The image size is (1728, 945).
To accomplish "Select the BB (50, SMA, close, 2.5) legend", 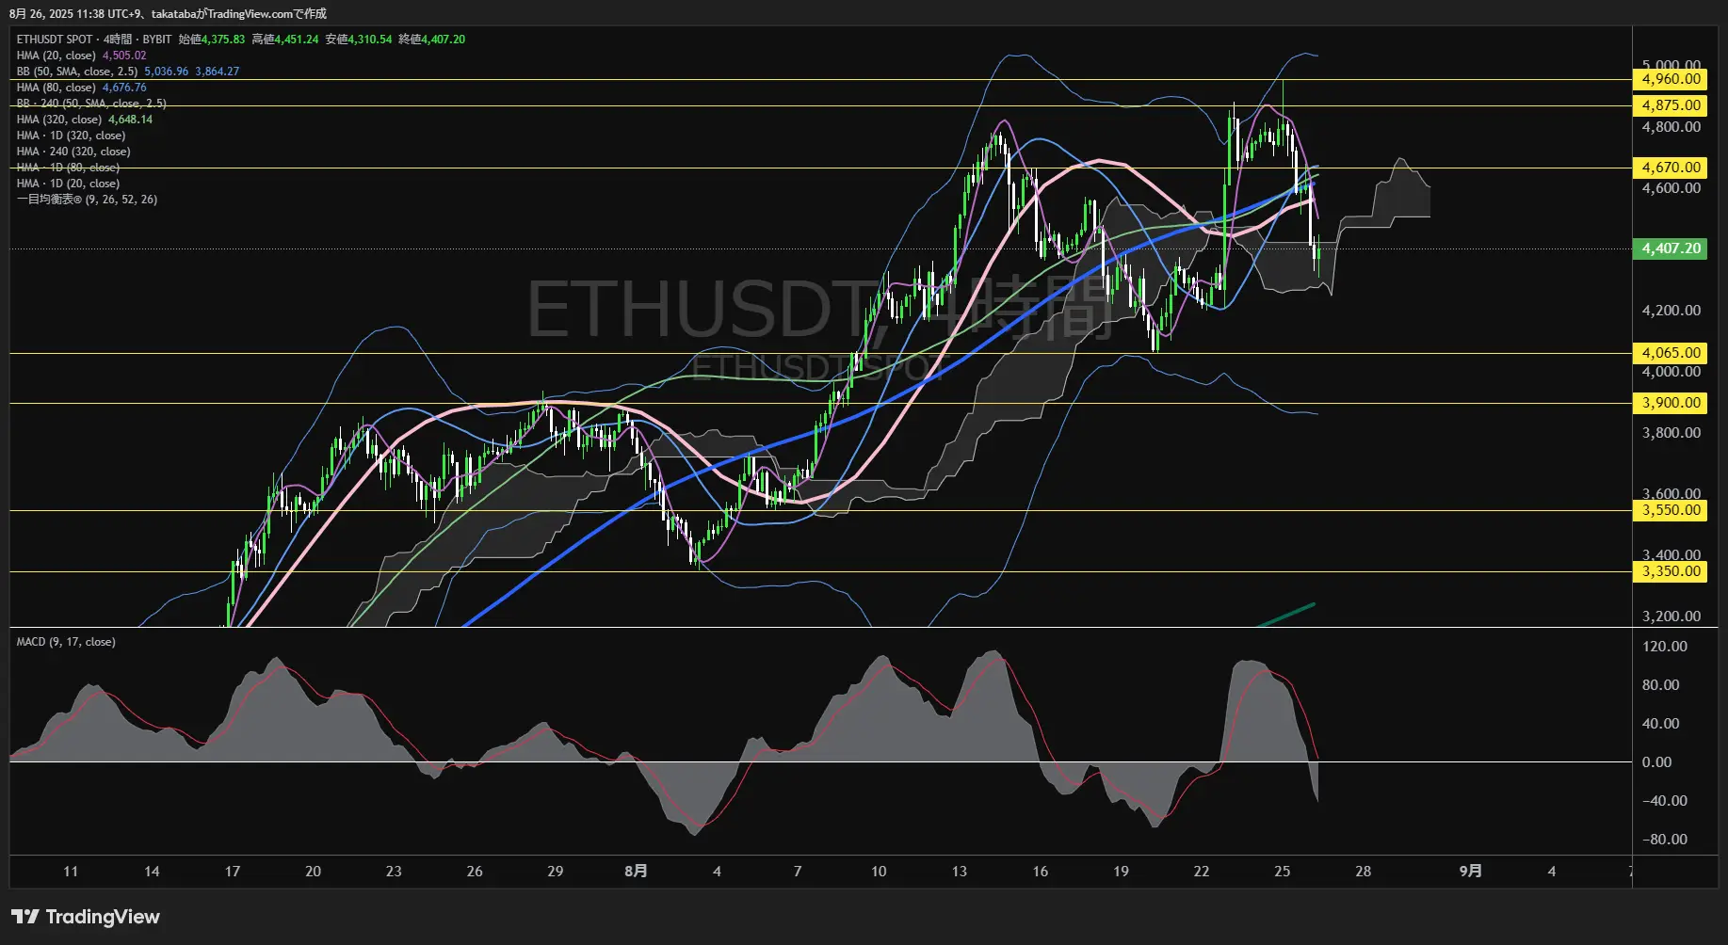I will click(77, 72).
